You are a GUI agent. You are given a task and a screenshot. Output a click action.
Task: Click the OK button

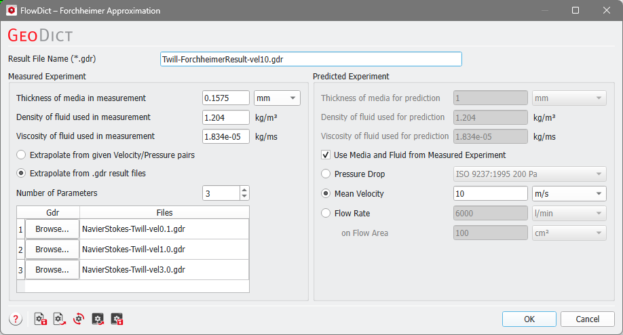click(x=529, y=319)
